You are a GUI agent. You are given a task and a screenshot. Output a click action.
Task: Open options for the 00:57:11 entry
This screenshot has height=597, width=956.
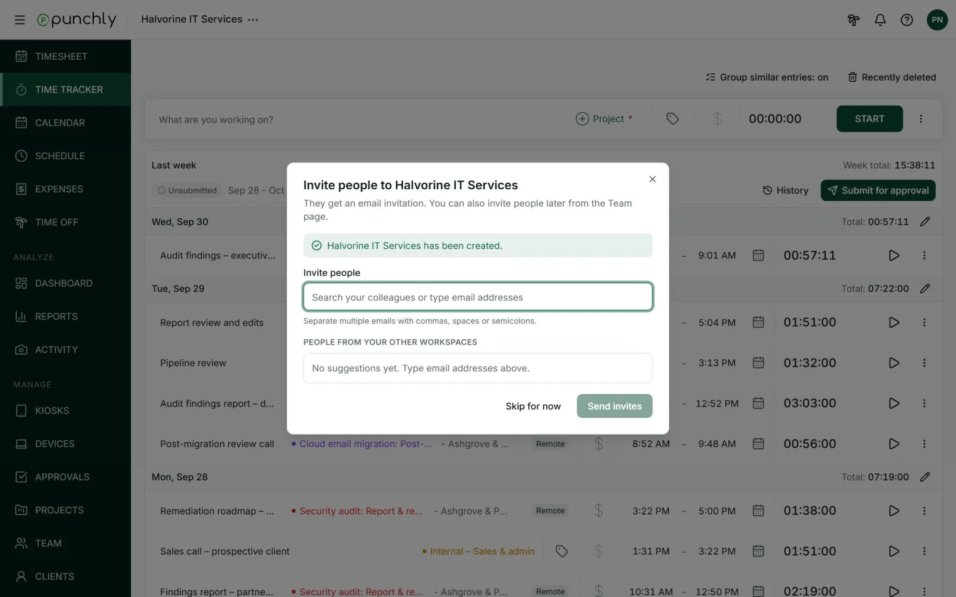[x=924, y=256]
